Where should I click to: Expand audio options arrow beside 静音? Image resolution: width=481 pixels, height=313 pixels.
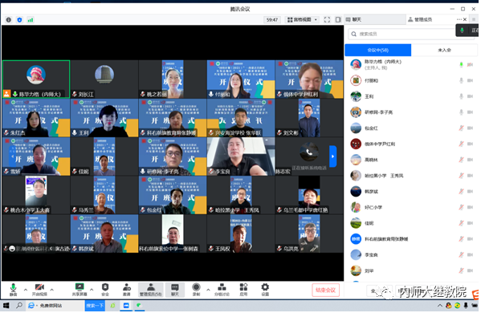(x=26, y=290)
